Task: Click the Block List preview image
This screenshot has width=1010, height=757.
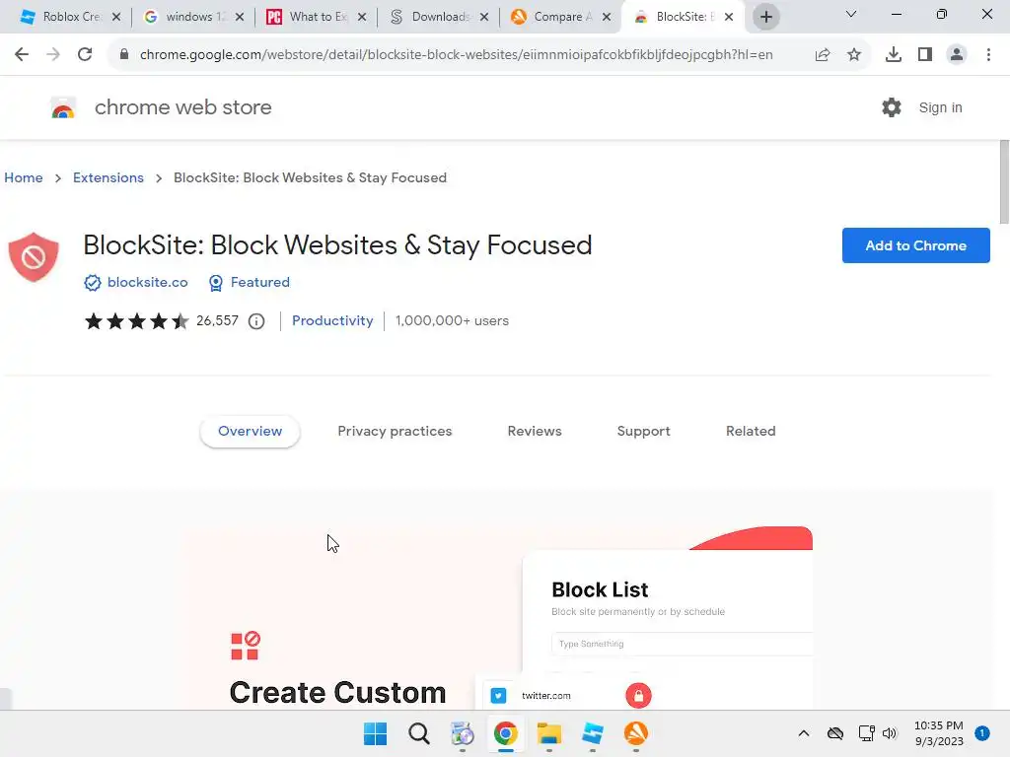Action: point(496,618)
